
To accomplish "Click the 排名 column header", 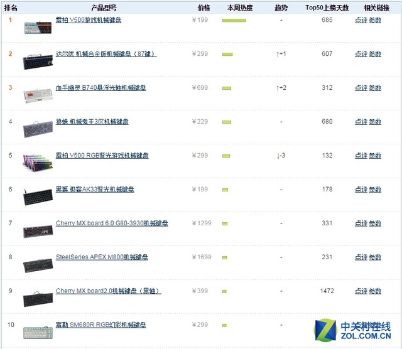I will point(11,8).
